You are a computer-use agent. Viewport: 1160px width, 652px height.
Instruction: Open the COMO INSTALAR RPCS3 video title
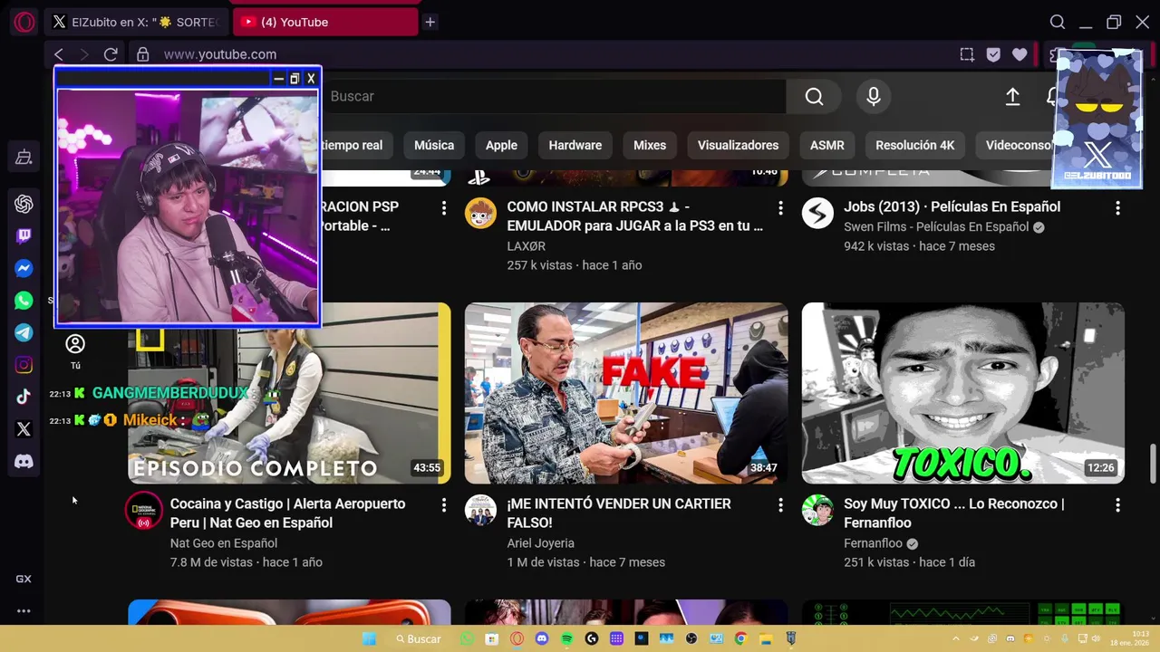pyautogui.click(x=634, y=216)
